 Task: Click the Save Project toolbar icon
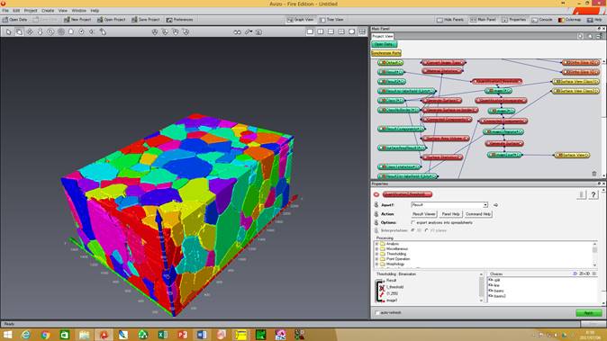146,19
